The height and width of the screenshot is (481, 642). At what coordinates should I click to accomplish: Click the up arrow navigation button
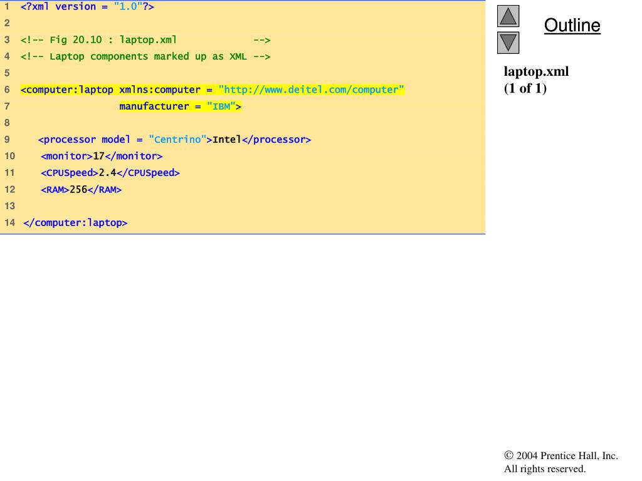point(508,16)
